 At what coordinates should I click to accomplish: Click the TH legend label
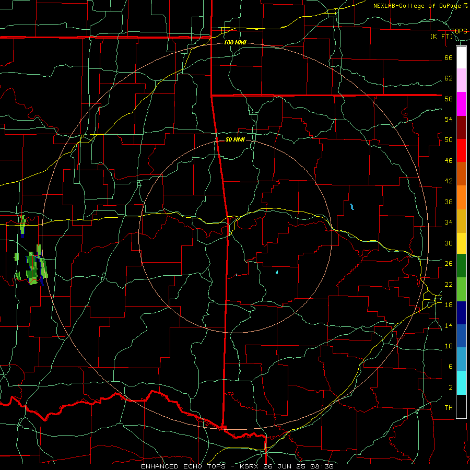[449, 408]
